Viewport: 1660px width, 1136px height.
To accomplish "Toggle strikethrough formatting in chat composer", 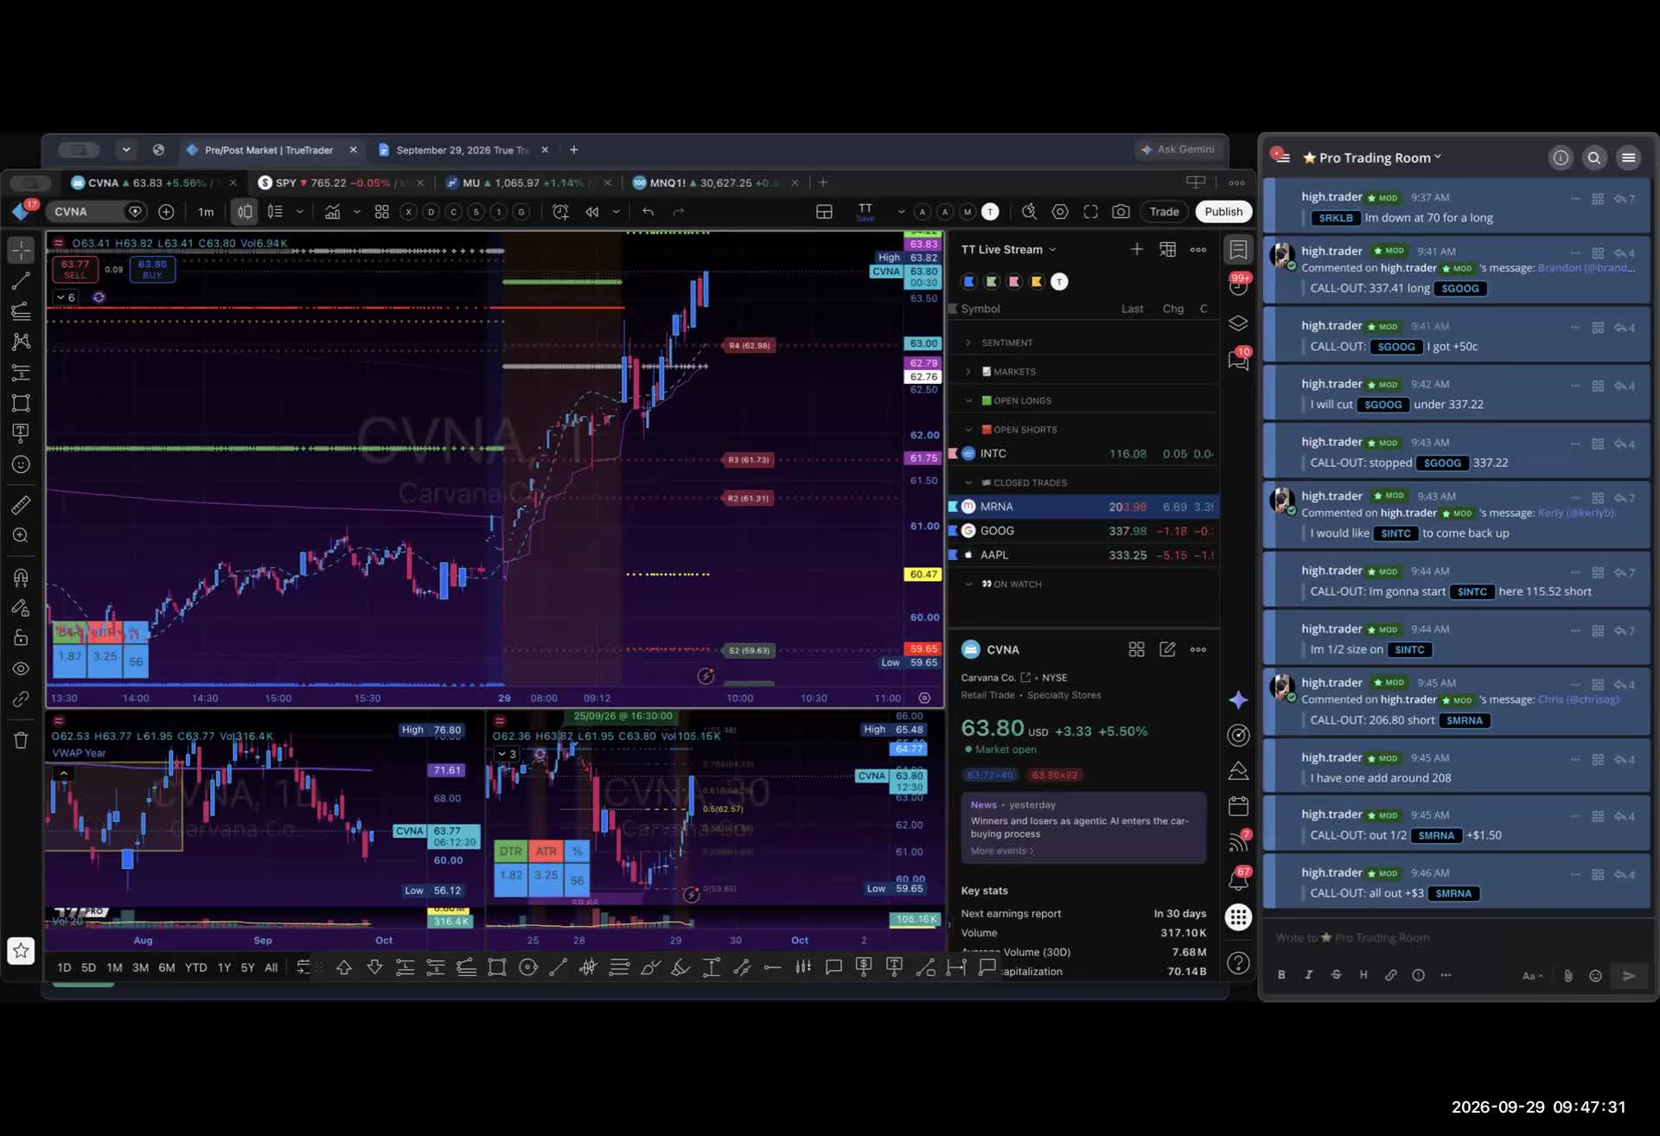I will [x=1336, y=975].
